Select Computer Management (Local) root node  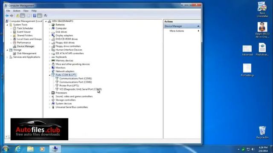click(26, 21)
